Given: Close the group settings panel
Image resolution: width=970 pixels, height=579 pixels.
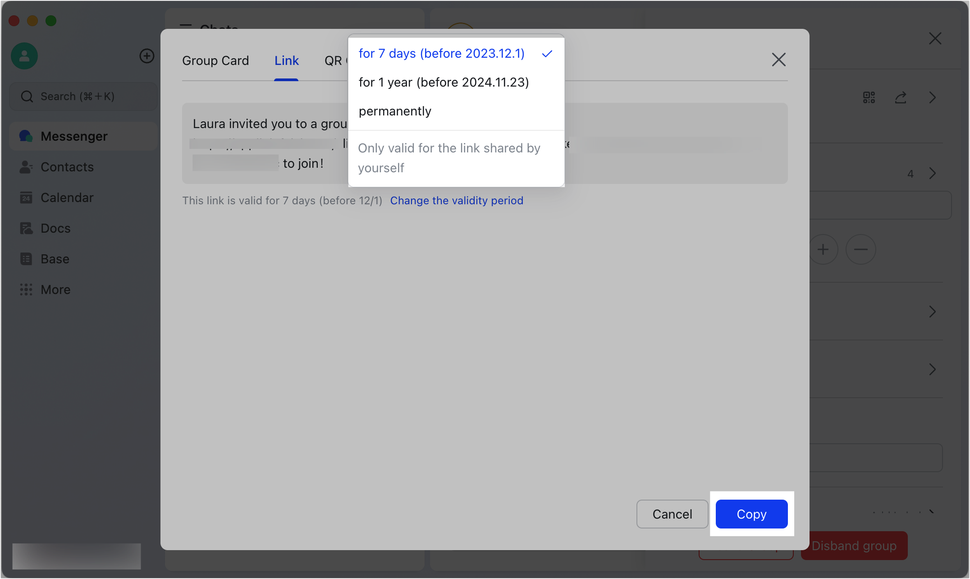Looking at the screenshot, I should [935, 38].
